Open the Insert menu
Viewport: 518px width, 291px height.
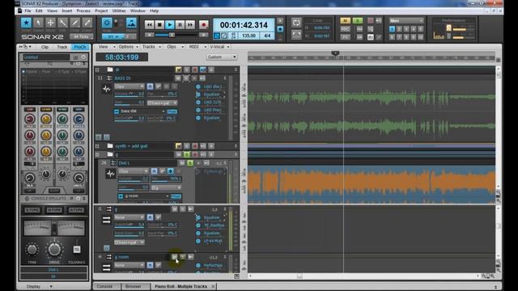point(67,11)
